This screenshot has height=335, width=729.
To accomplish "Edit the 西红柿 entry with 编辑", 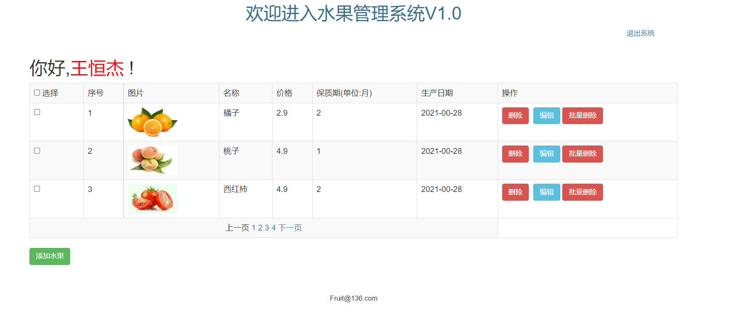I will click(x=547, y=192).
